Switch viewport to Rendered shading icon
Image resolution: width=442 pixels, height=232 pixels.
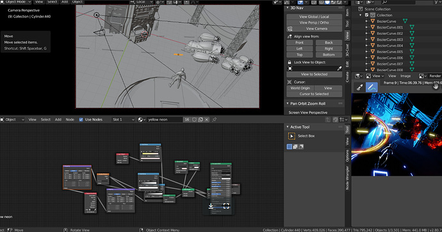click(x=339, y=3)
